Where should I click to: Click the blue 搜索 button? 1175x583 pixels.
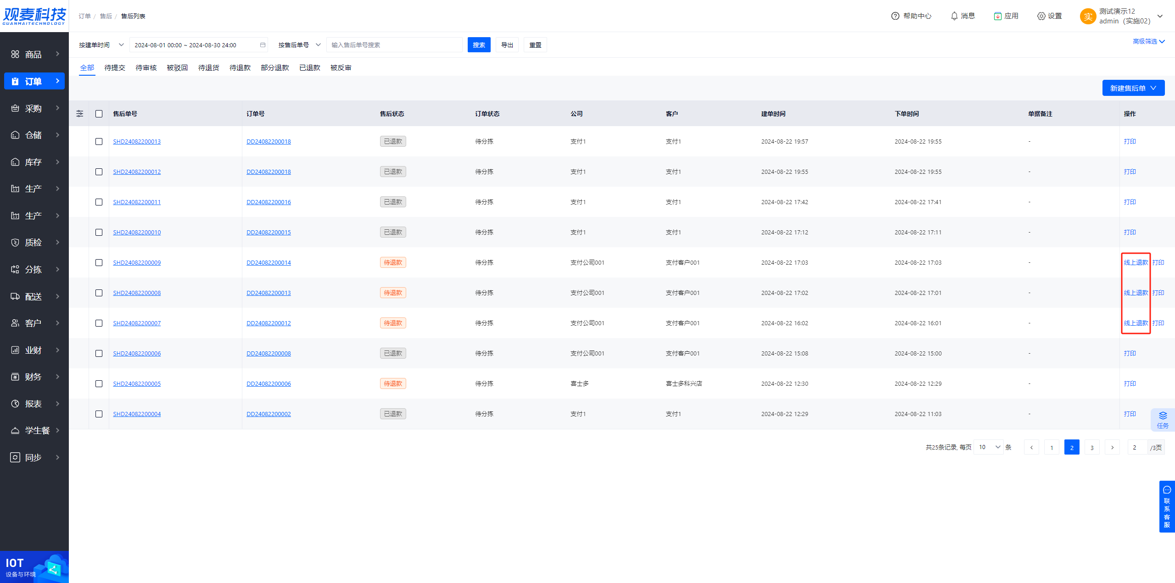coord(479,45)
